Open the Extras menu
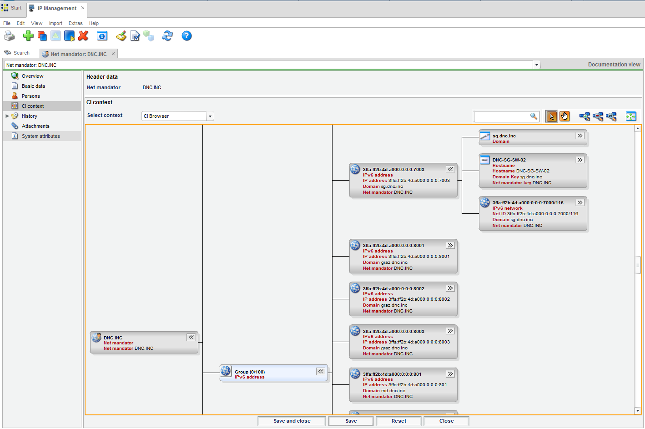Viewport: 645px width, 429px height. point(76,23)
